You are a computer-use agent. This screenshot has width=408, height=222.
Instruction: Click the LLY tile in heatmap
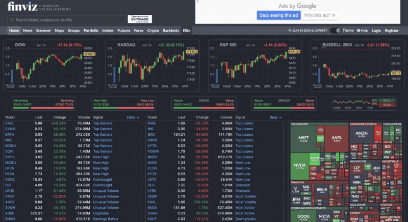pyautogui.click(x=356, y=168)
